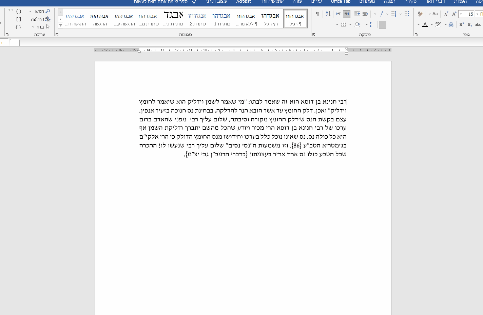483x315 pixels.
Task: Switch to the Acrobat ribbon tab
Action: point(243,2)
